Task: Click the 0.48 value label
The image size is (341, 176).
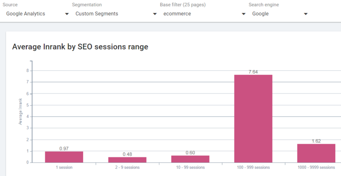Action: coord(127,154)
